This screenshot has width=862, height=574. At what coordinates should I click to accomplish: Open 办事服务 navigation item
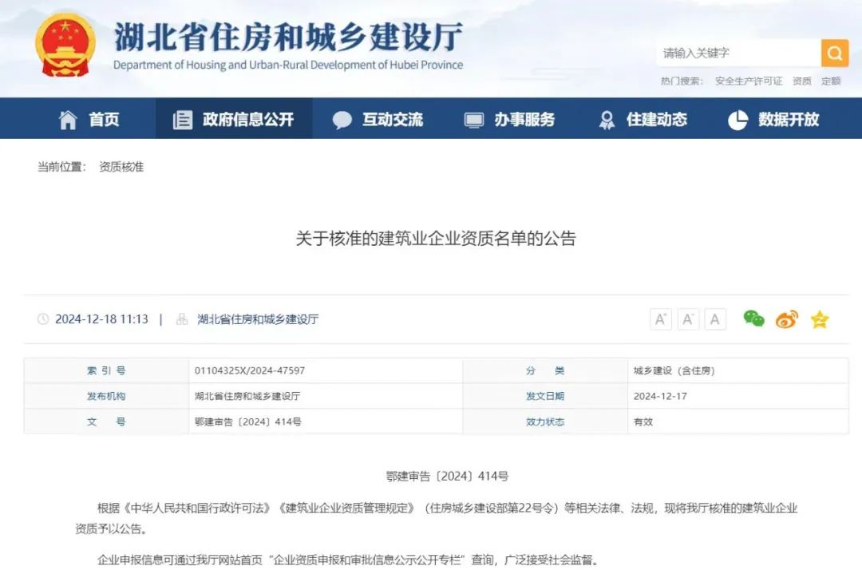tap(509, 120)
